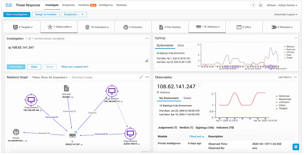Expand the 76 Indicators dropdown

[95, 27]
